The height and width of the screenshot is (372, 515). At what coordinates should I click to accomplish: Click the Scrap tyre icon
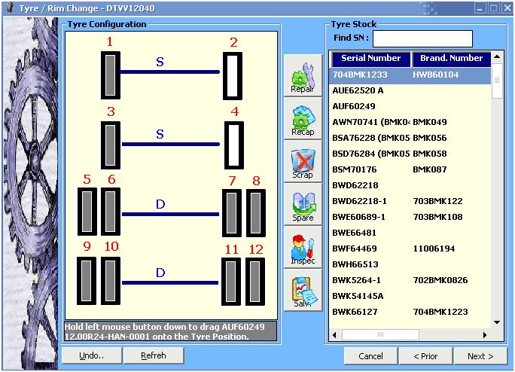[x=302, y=161]
